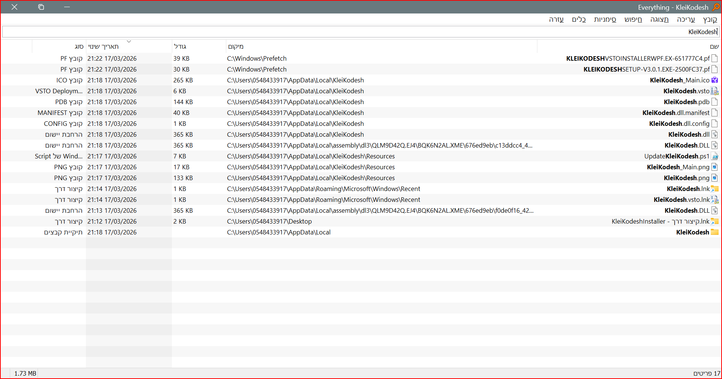Viewport: 722px width, 379px height.
Task: Click the KleiKodesh.lnk shortcut arrow icon
Action: (x=715, y=189)
